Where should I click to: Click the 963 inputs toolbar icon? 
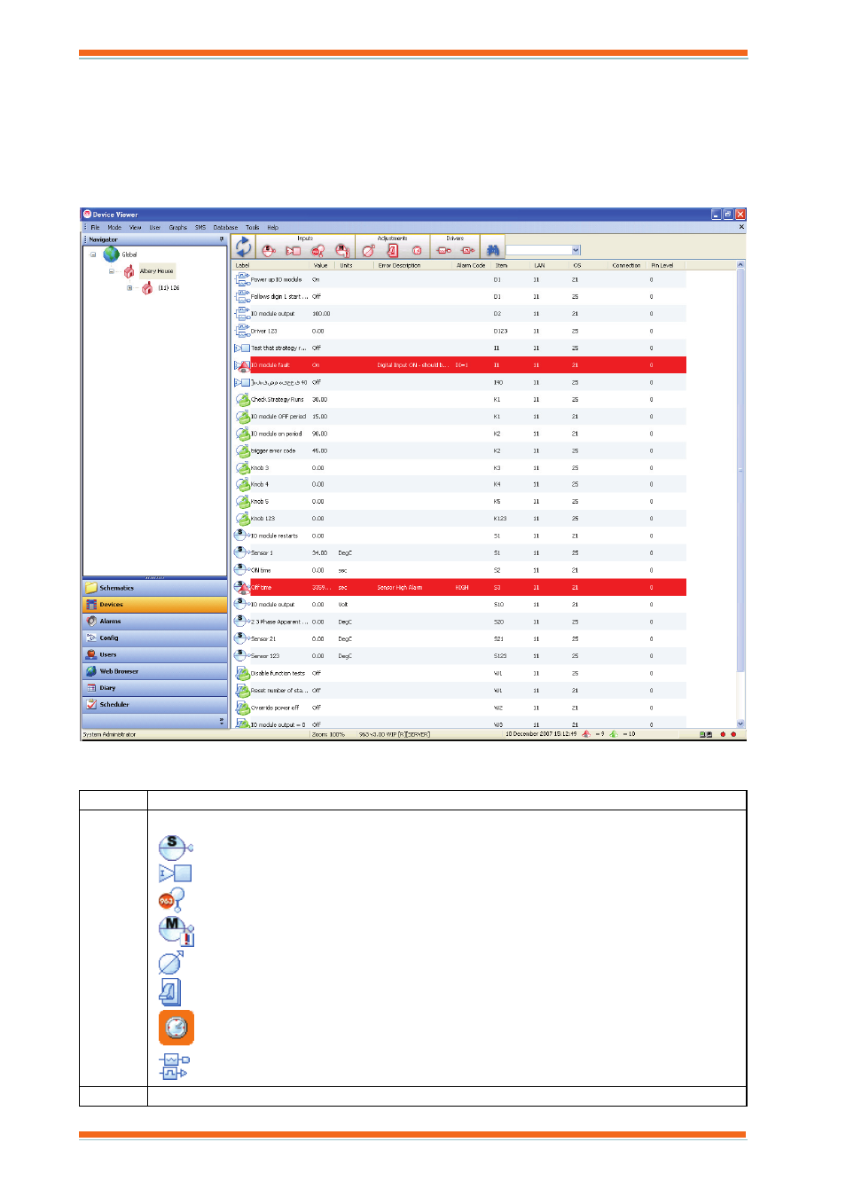click(317, 251)
